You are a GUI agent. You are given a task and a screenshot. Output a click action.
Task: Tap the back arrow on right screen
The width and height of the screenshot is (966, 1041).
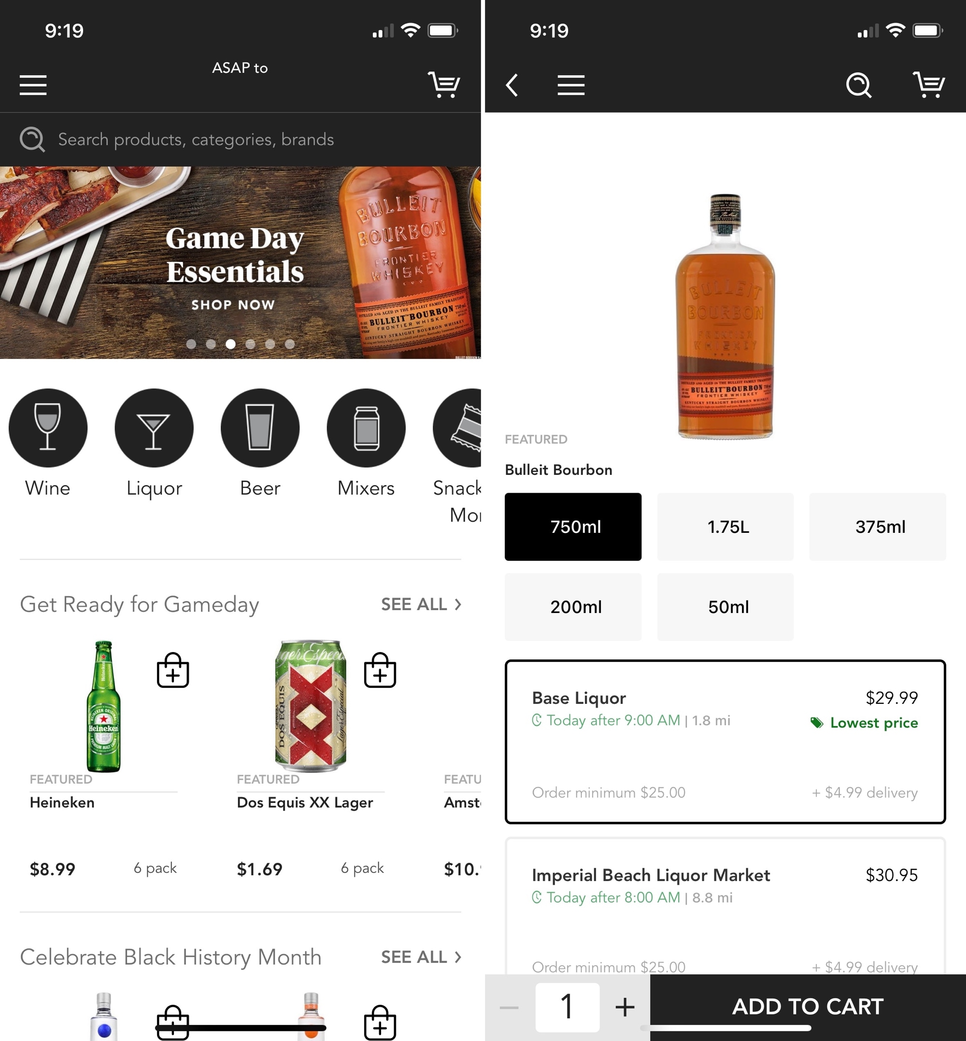[515, 85]
